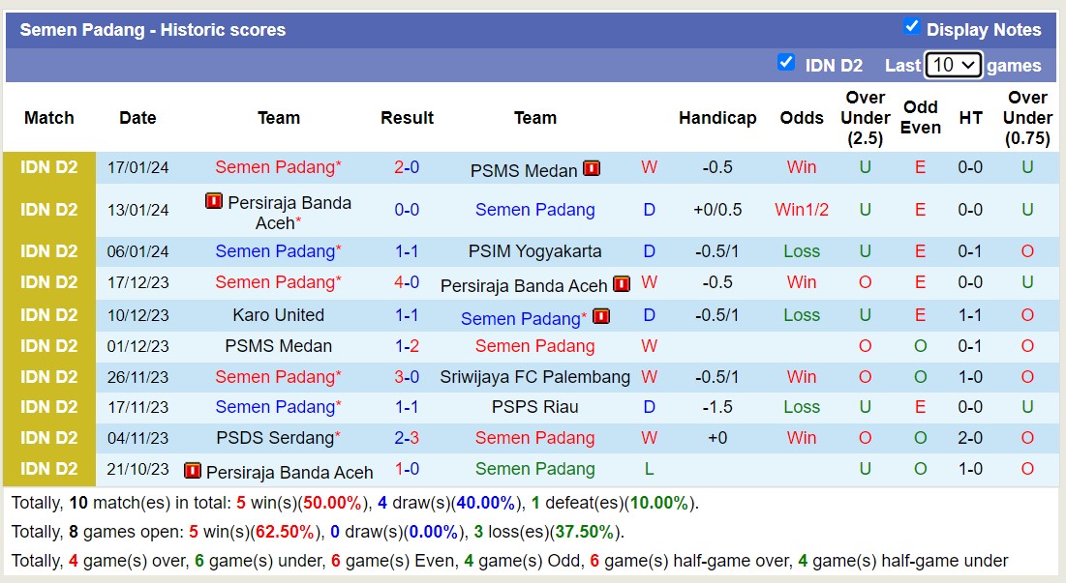
Task: Disable the IDN D2 filter checkbox
Action: tap(787, 64)
